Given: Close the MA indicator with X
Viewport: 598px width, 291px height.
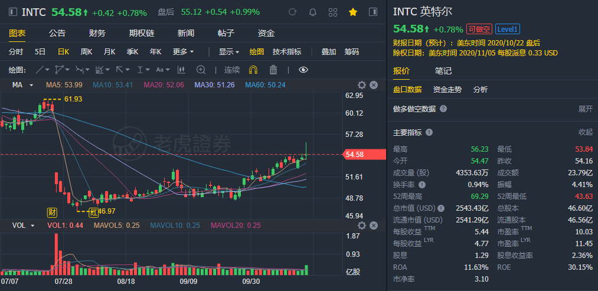Looking at the screenshot, I should (374, 85).
